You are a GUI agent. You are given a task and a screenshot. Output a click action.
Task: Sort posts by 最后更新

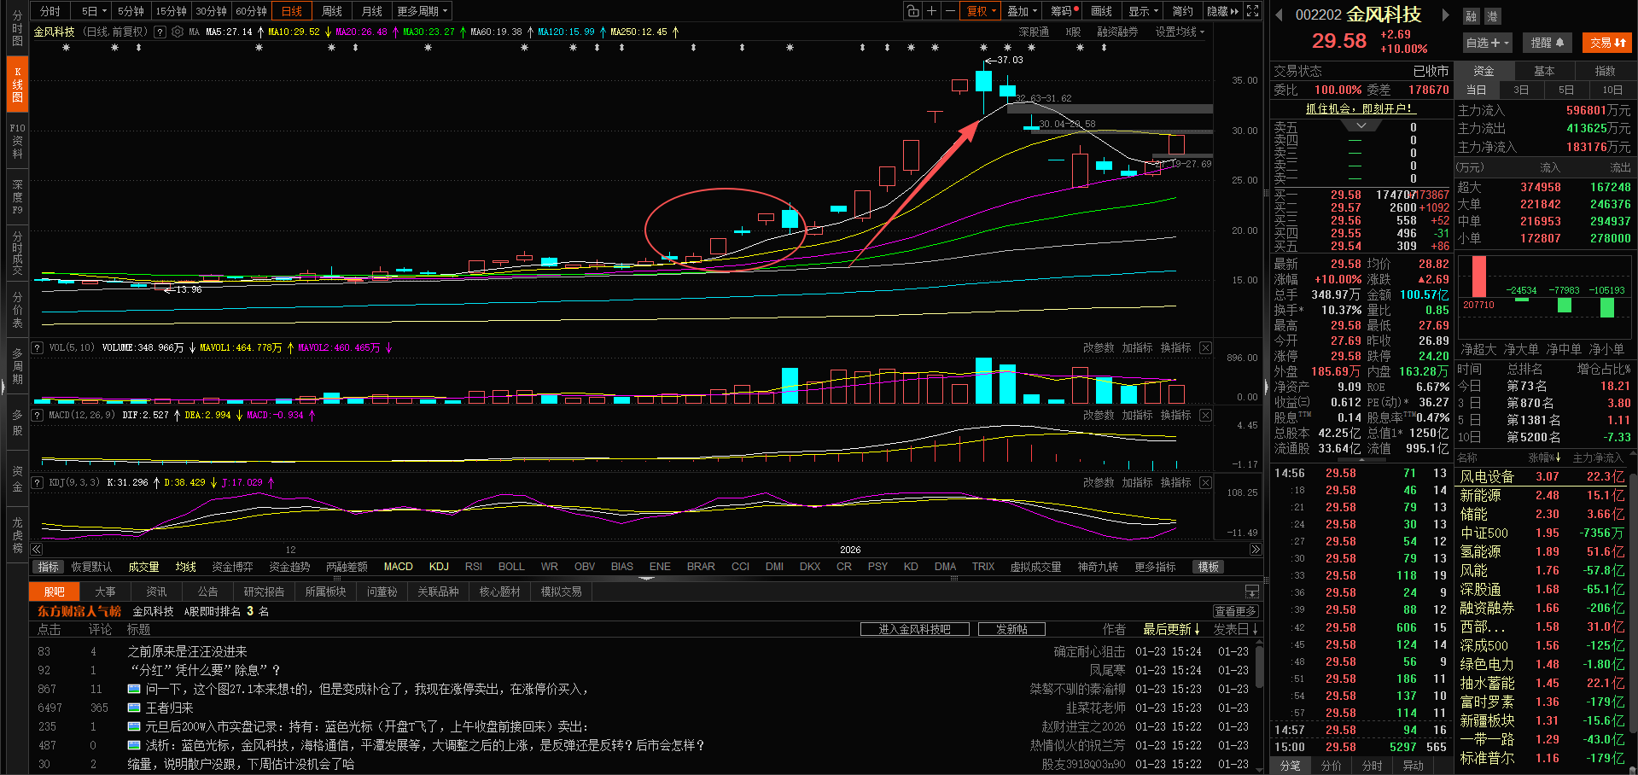click(1172, 629)
